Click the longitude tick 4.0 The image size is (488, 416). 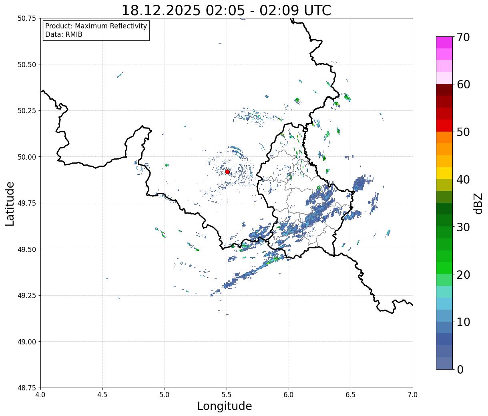40,395
